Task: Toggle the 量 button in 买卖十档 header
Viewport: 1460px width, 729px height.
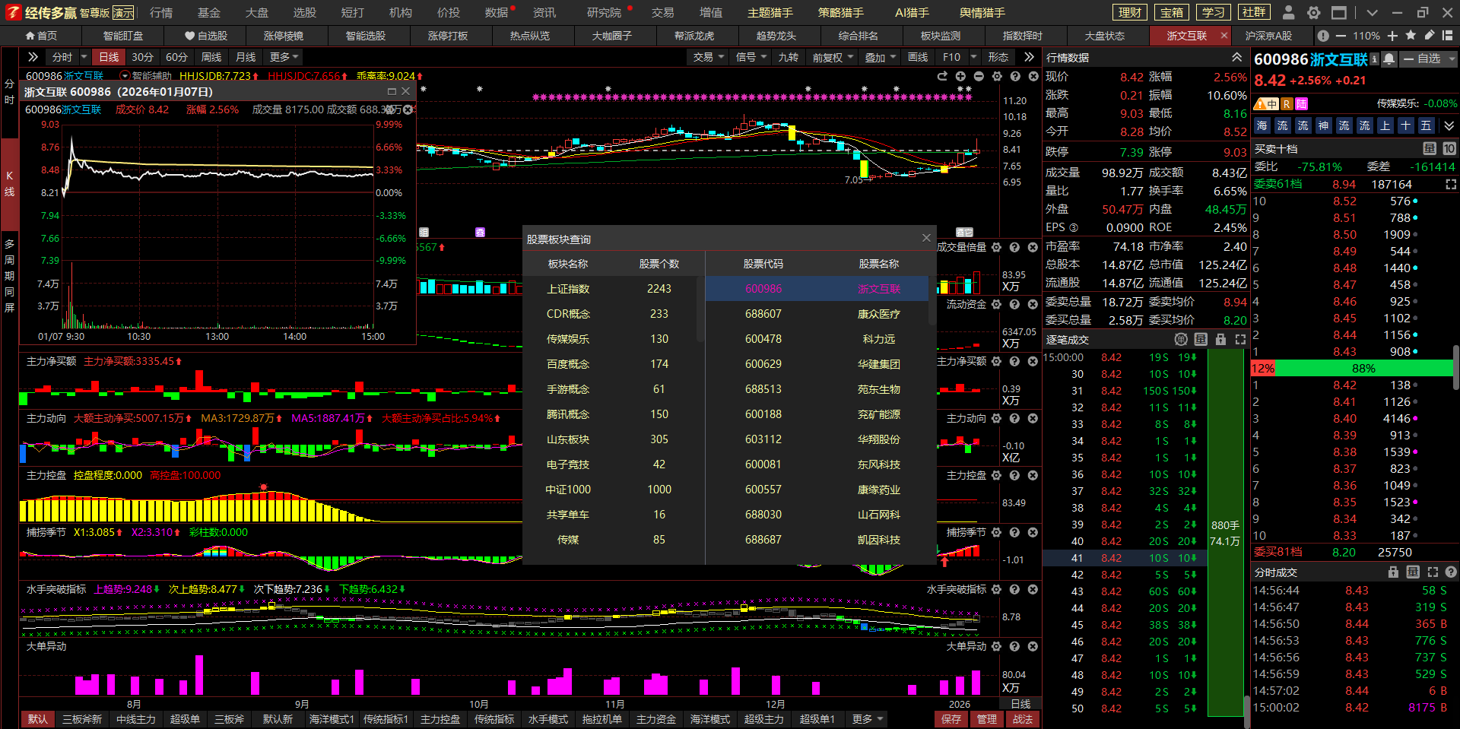Action: click(x=1430, y=149)
